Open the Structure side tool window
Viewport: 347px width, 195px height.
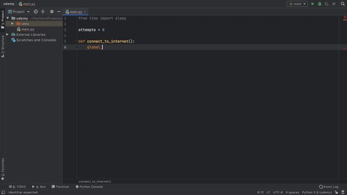(x=3, y=47)
